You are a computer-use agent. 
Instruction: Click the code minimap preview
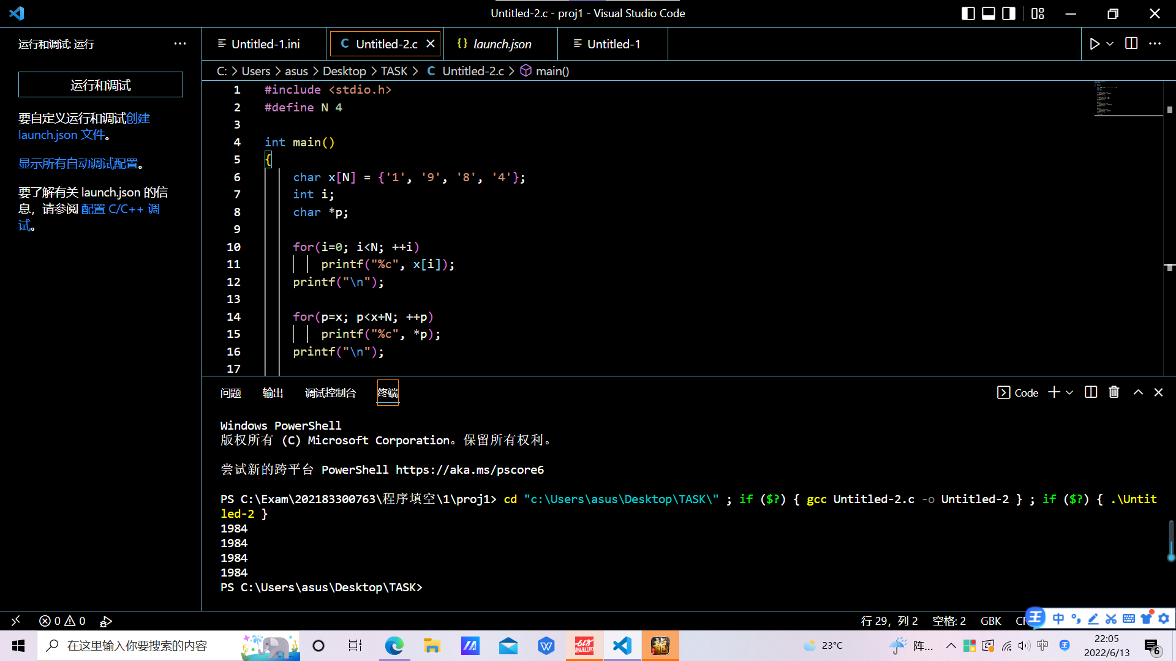pos(1128,98)
